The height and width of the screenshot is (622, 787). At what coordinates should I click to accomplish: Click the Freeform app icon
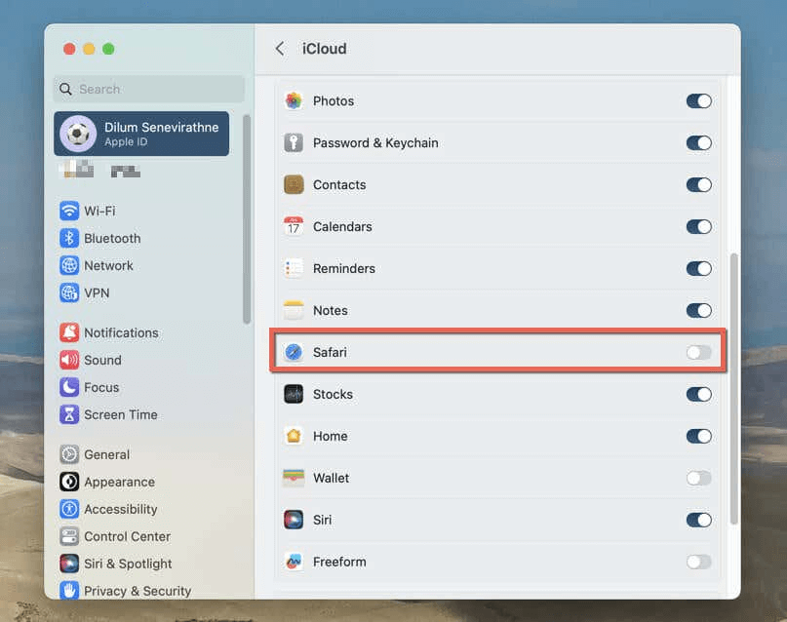pyautogui.click(x=294, y=562)
